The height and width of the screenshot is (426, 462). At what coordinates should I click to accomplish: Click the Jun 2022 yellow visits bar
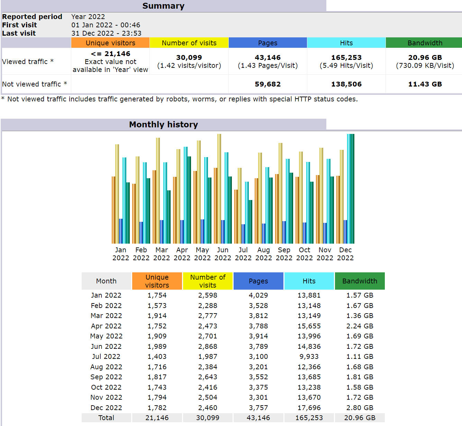tap(219, 189)
